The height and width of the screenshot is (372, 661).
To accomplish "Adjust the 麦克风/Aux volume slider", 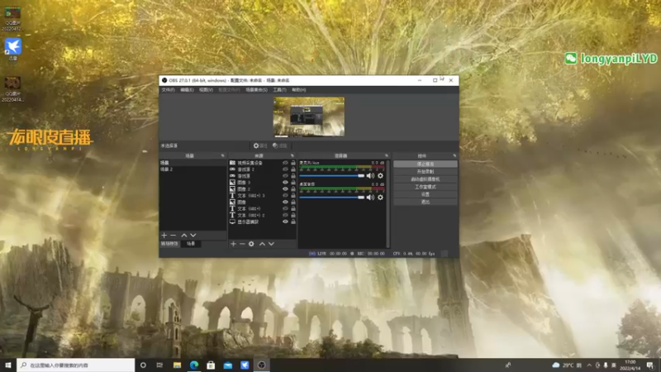I will pyautogui.click(x=332, y=176).
